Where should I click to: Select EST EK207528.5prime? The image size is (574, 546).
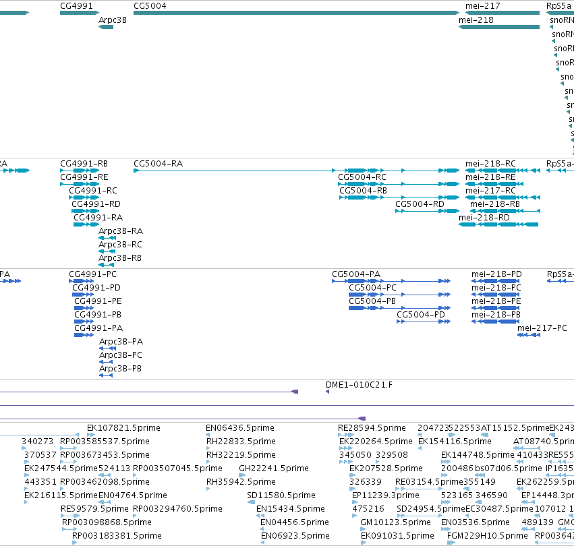386,468
